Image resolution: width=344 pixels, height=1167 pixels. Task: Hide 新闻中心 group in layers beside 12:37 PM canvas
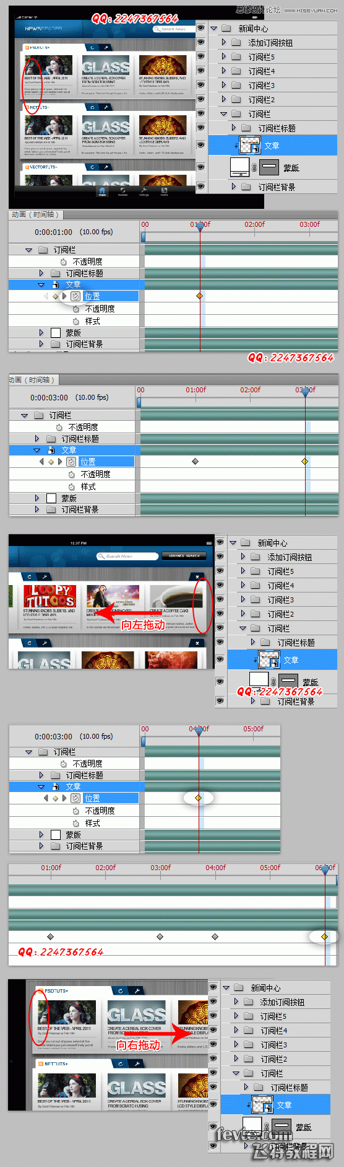(x=220, y=543)
